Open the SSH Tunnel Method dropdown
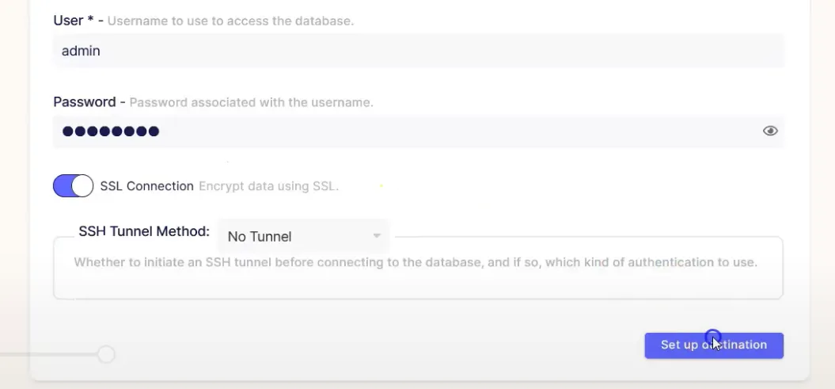Screen dimensions: 835x389 pos(304,236)
